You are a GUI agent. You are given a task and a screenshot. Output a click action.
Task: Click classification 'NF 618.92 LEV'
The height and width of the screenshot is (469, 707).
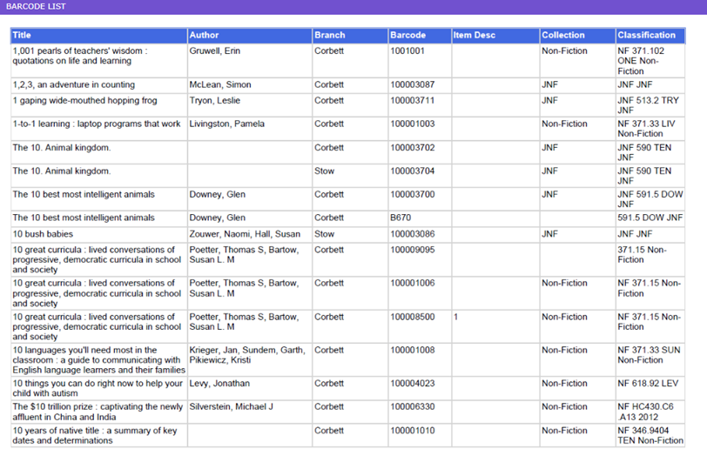[648, 384]
